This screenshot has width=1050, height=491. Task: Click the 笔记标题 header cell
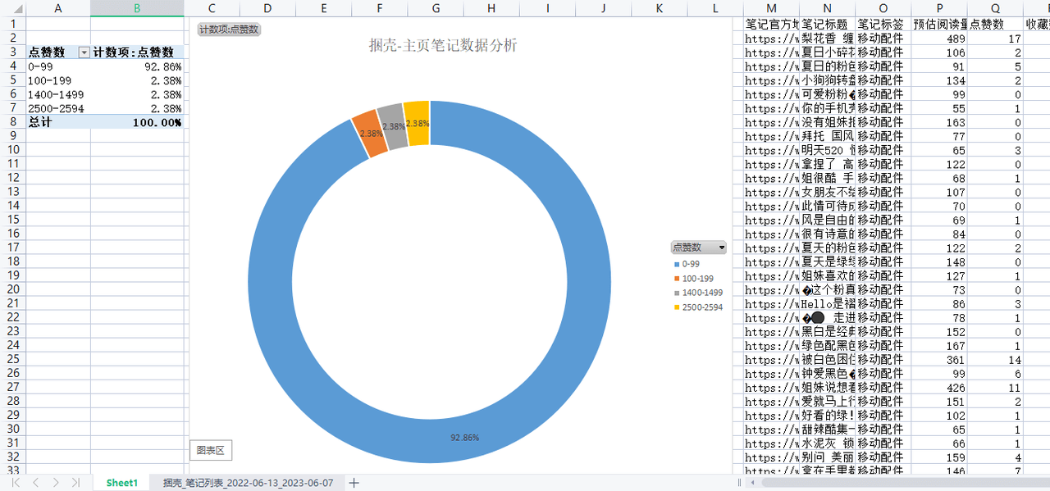pyautogui.click(x=828, y=24)
